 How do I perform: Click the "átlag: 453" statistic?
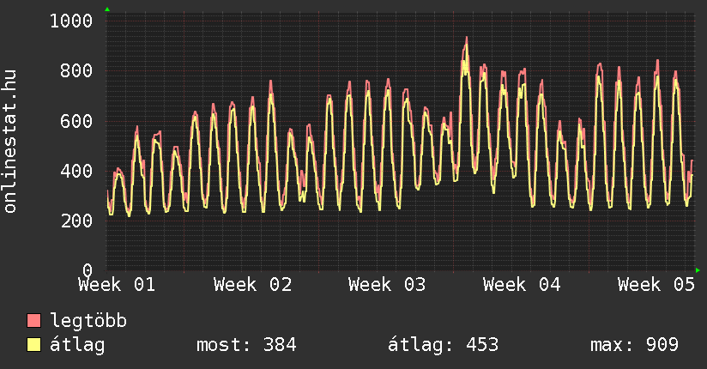[x=444, y=345]
